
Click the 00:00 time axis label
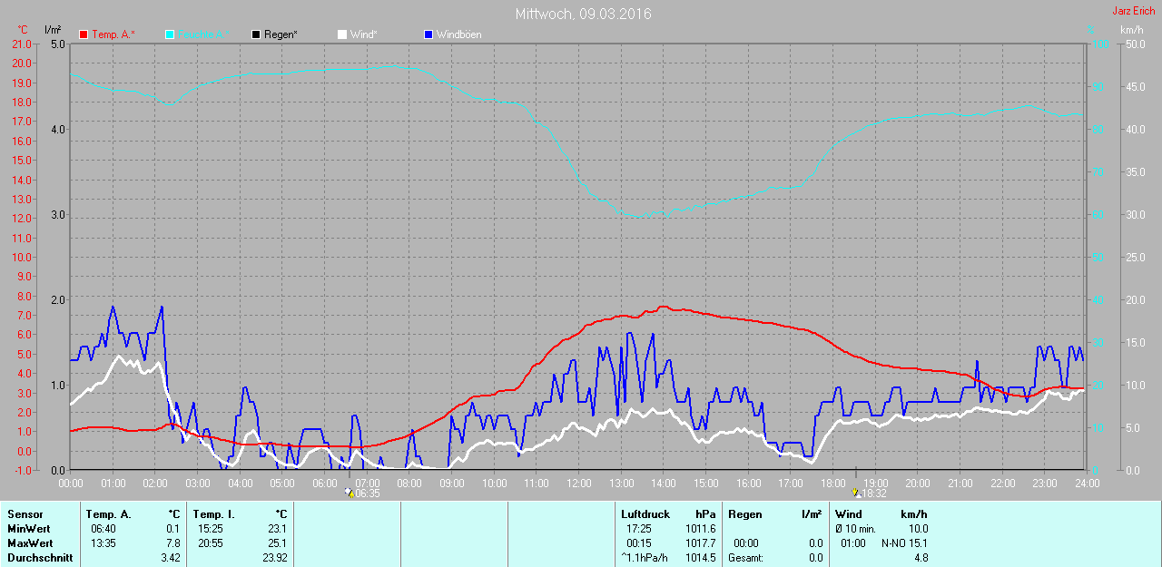71,484
